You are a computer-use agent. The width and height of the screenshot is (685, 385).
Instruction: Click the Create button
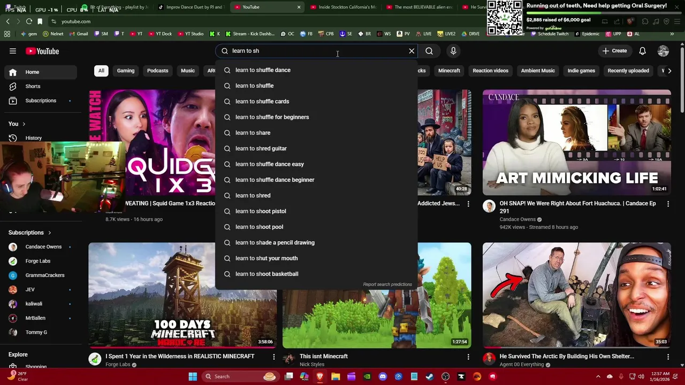614,51
